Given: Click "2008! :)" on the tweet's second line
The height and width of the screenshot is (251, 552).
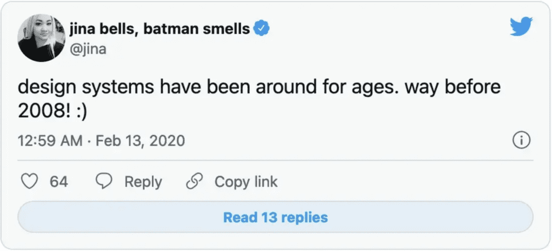Looking at the screenshot, I should [51, 111].
